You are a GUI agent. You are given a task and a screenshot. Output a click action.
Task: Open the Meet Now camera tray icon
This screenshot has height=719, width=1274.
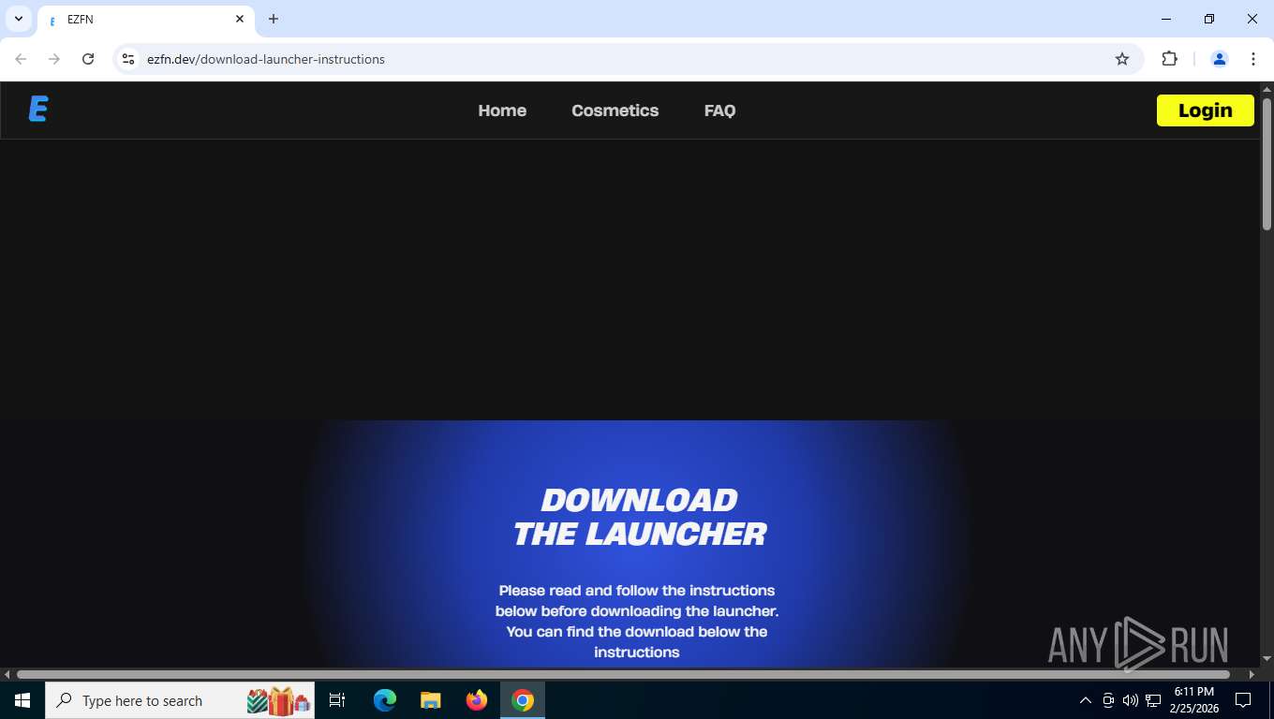1108,700
